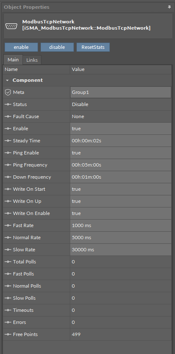Click the ResetStats button
This screenshot has height=354, width=175.
(93, 47)
